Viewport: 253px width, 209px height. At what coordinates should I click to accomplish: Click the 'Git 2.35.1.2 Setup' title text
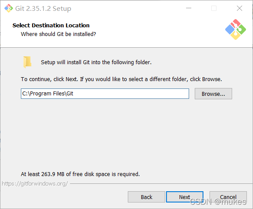point(43,9)
